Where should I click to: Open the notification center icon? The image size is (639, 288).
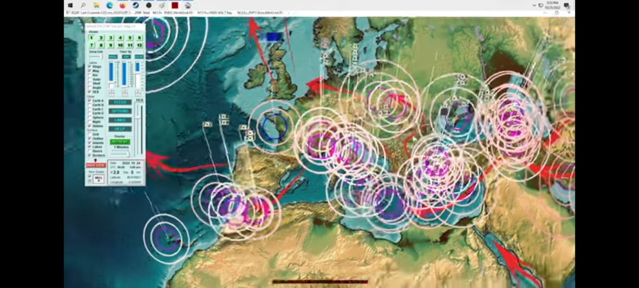[x=566, y=5]
